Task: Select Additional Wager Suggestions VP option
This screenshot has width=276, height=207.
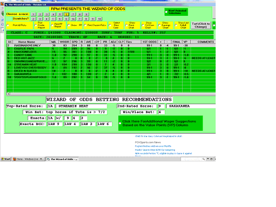Action: [x=120, y=124]
